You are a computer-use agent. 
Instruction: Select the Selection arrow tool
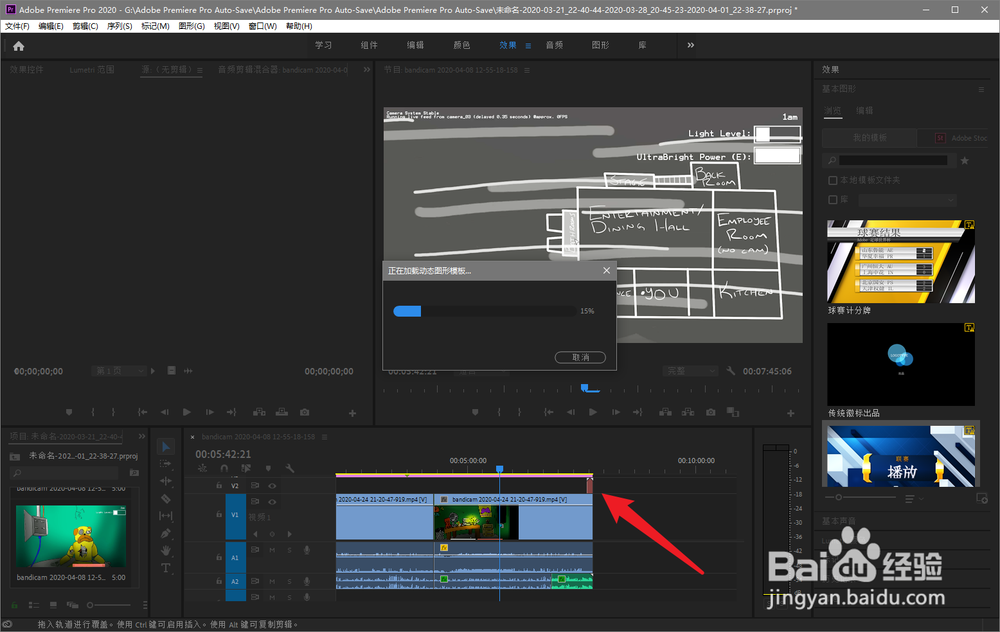[165, 446]
